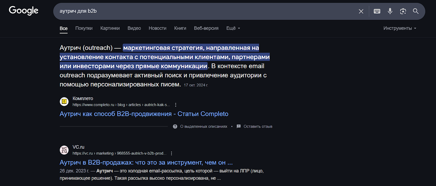The height and width of the screenshot is (186, 436).
Task: Clear the search query with X icon
Action: (361, 11)
